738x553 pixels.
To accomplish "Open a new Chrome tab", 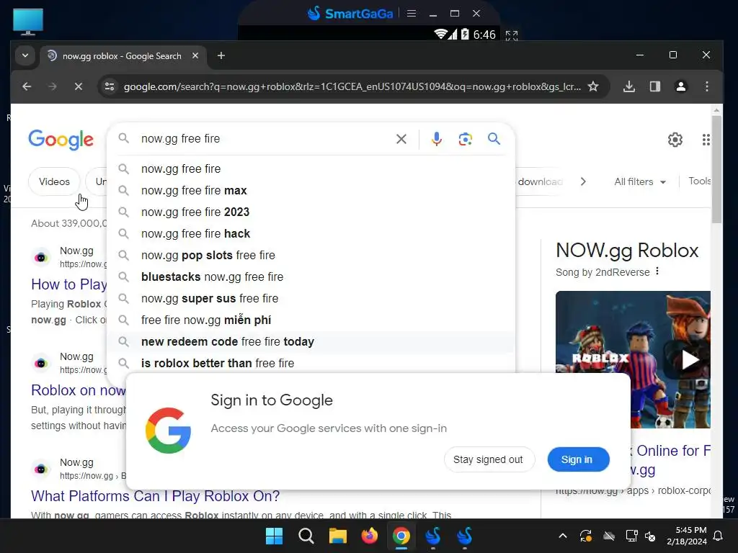I will (221, 55).
